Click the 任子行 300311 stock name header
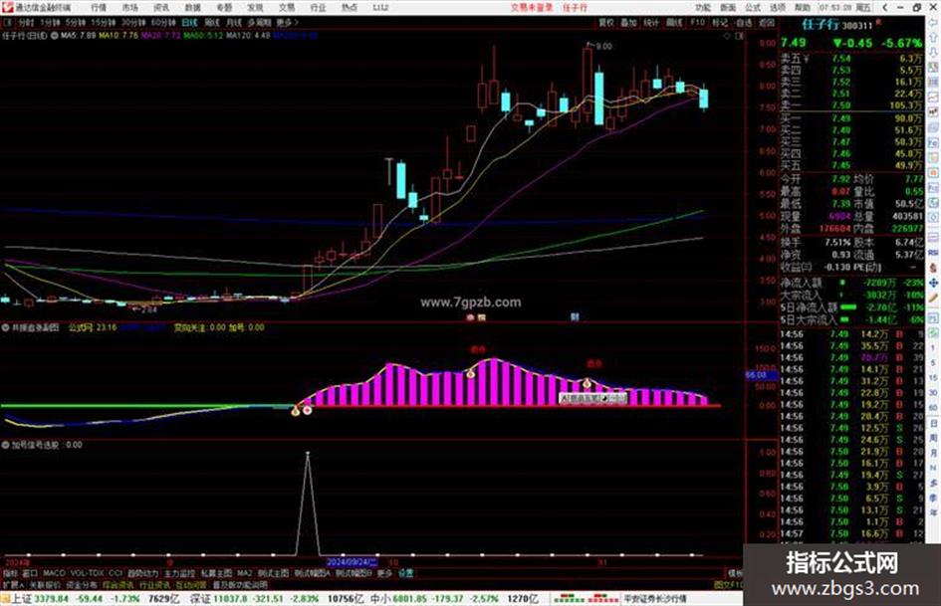This screenshot has height=606, width=941. 837,25
